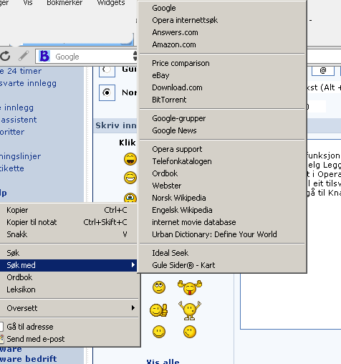Choose Norsk Wikipedia
The image size is (341, 364).
click(x=222, y=198)
